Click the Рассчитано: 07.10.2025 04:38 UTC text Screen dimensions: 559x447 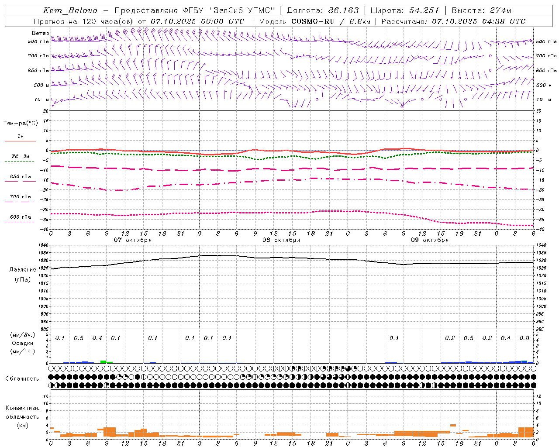pos(453,21)
